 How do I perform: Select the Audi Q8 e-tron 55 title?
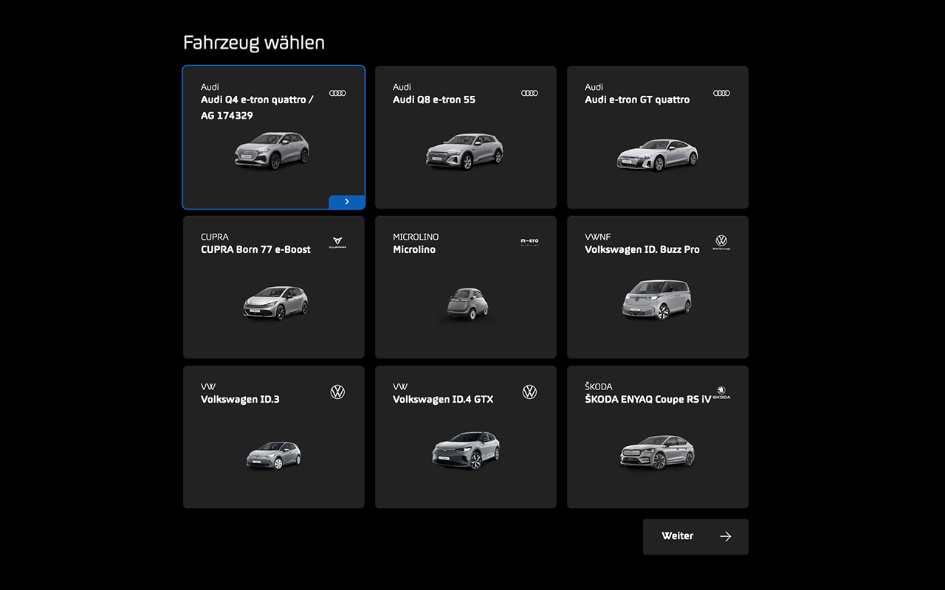coord(434,100)
